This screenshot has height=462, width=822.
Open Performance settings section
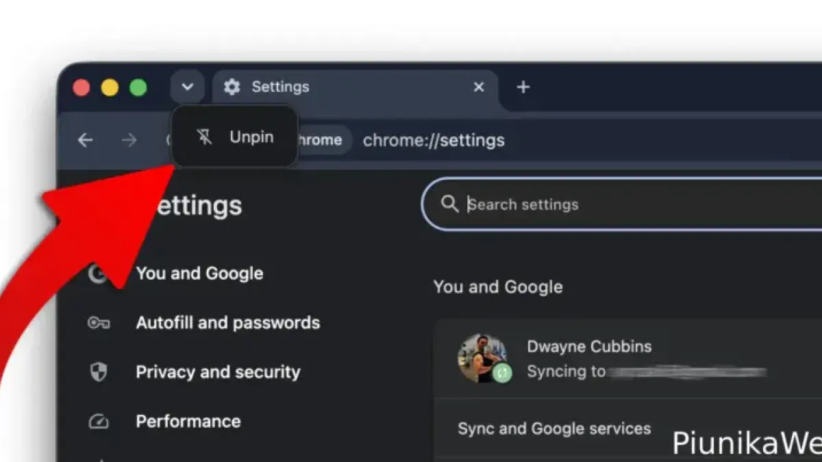tap(188, 421)
